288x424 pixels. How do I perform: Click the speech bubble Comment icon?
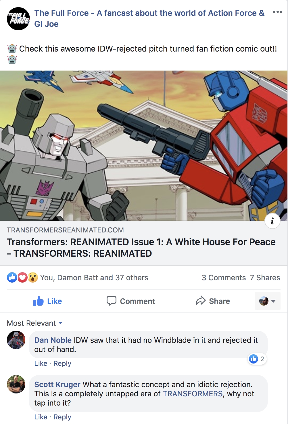112,301
